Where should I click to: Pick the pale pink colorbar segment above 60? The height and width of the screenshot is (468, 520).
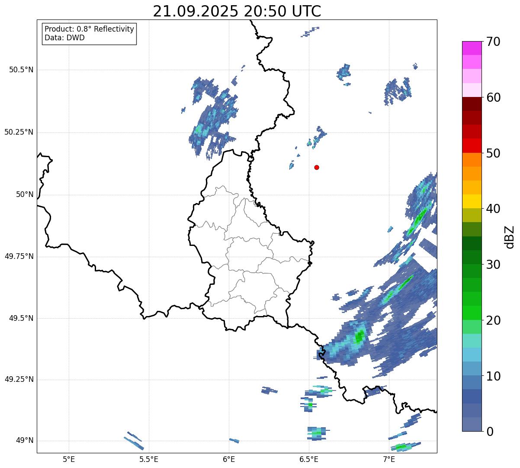472,90
